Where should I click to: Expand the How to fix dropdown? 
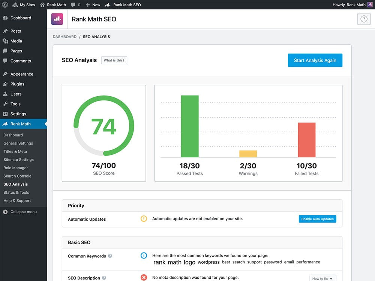[x=322, y=278]
